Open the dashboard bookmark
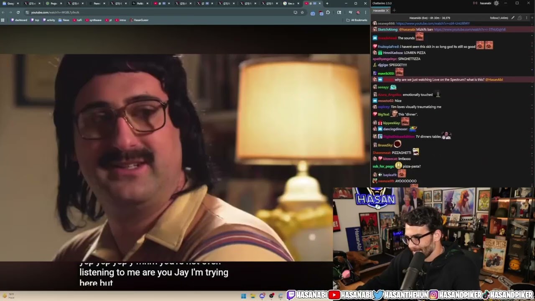 [x=19, y=20]
